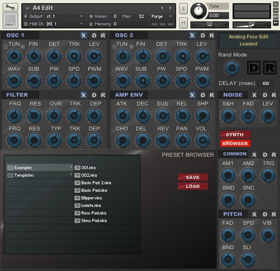Click the NOISE R randomize icon

274,95
